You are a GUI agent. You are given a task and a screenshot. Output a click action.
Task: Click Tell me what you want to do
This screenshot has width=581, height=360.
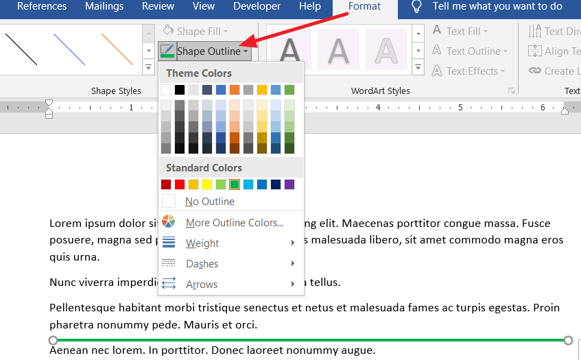pos(497,6)
